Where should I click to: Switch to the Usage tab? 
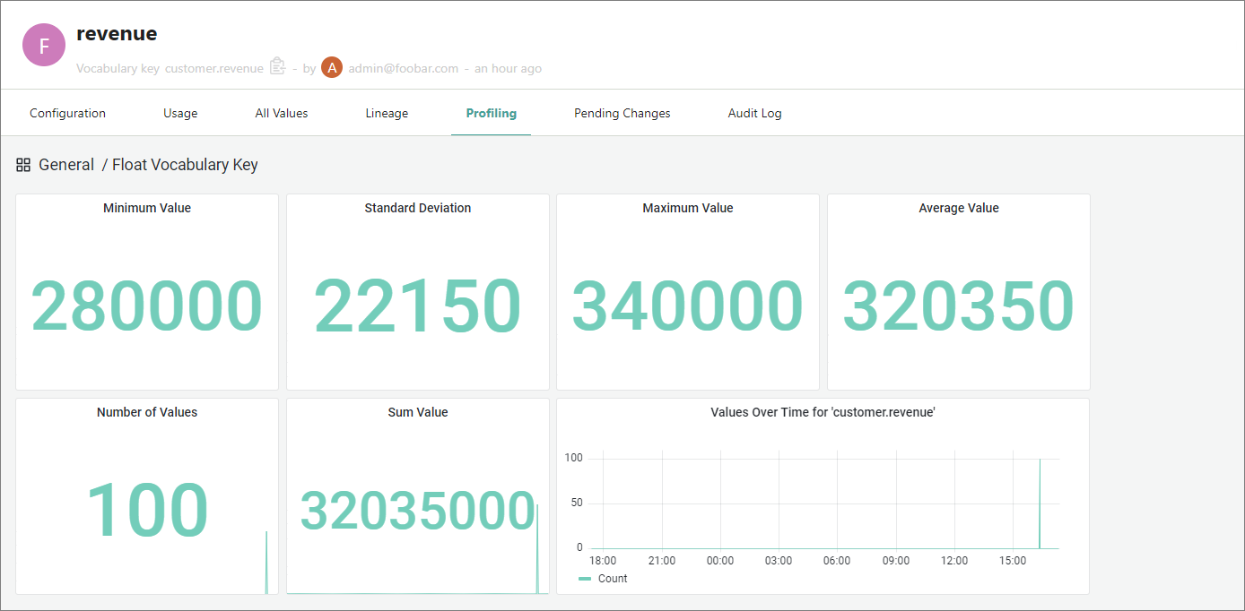tap(180, 113)
